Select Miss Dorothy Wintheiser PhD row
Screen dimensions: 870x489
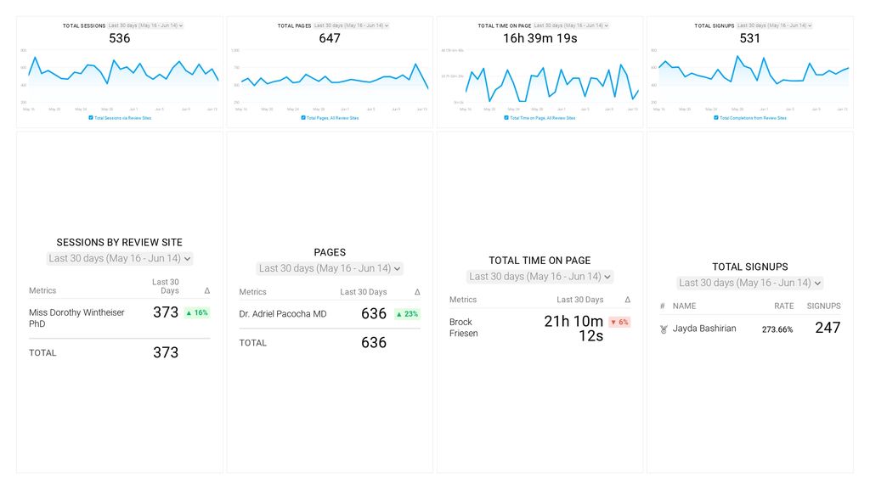point(76,318)
